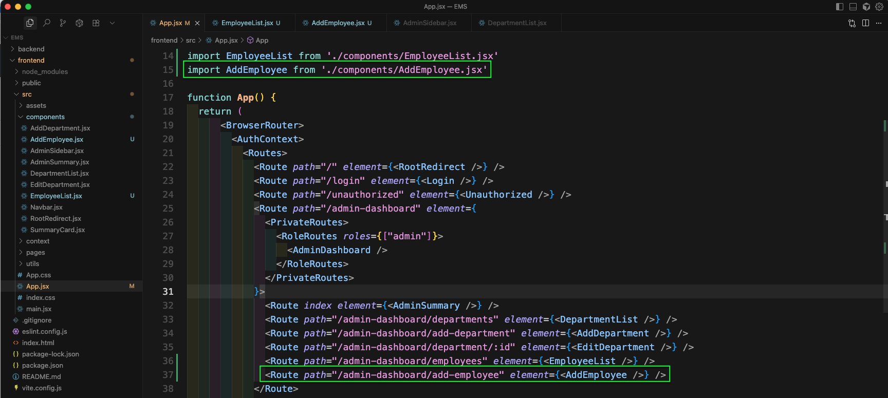Screen dimensions: 888x398
Task: Open the Search view in activity bar
Action: click(x=47, y=23)
